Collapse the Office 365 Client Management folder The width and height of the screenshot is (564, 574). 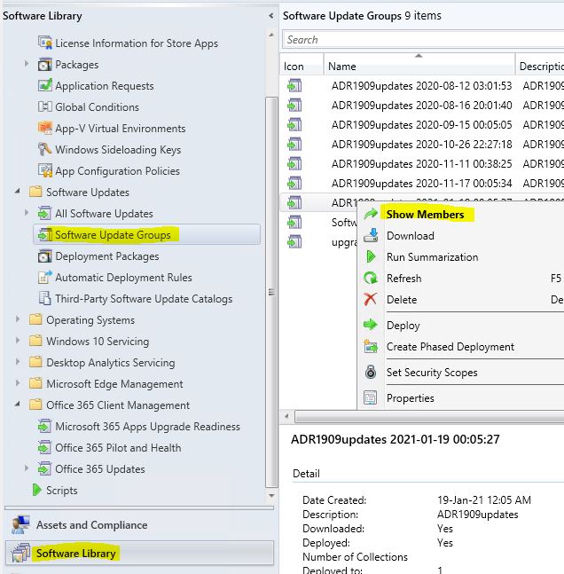point(17,405)
